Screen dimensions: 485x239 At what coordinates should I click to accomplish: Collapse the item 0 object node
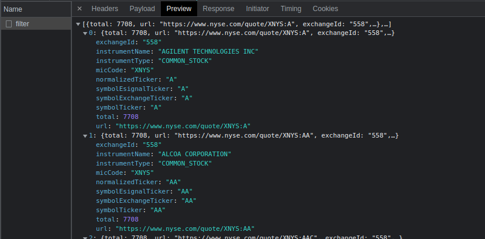(85, 33)
